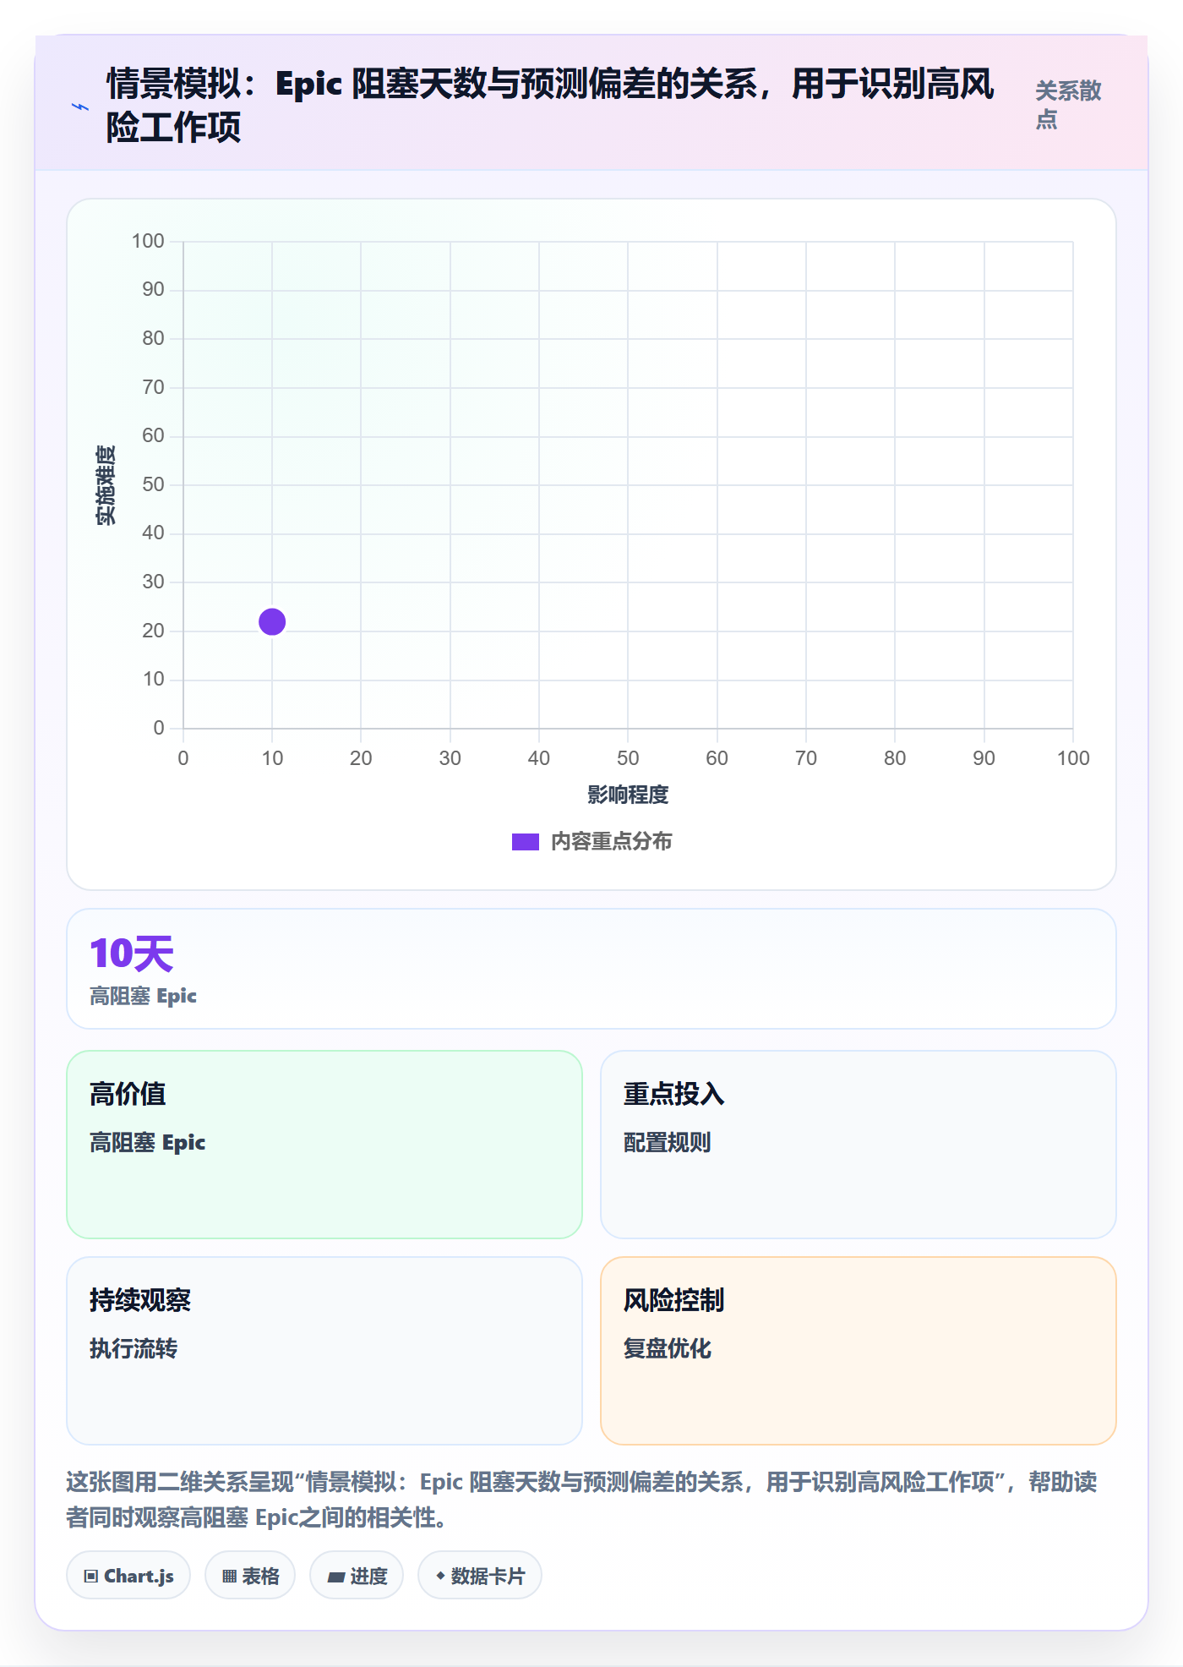1183x1667 pixels.
Task: Click the 进度 tag chip
Action: [x=357, y=1576]
